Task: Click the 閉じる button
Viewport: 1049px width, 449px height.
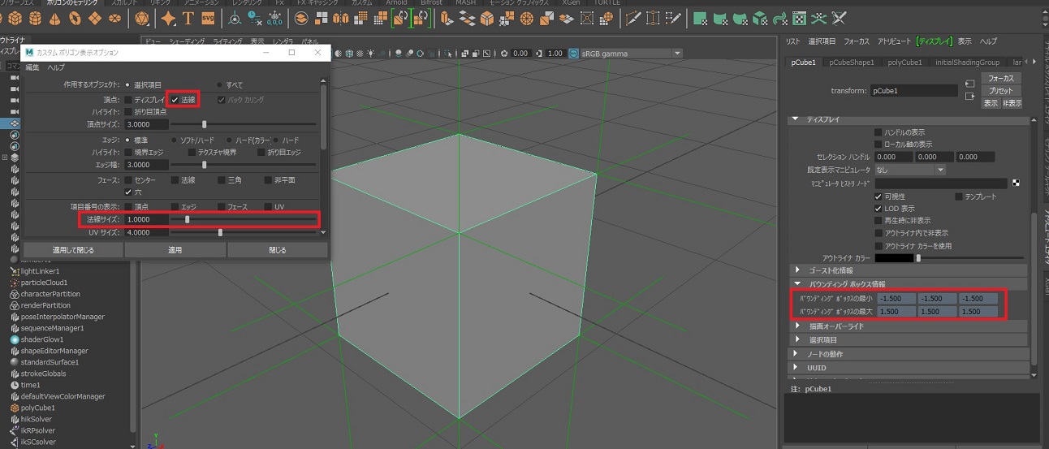Action: click(x=277, y=250)
